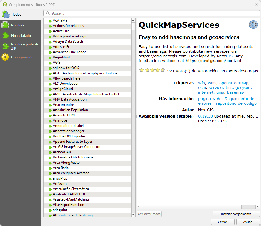Click into the Buscar search field

[x=151, y=13]
